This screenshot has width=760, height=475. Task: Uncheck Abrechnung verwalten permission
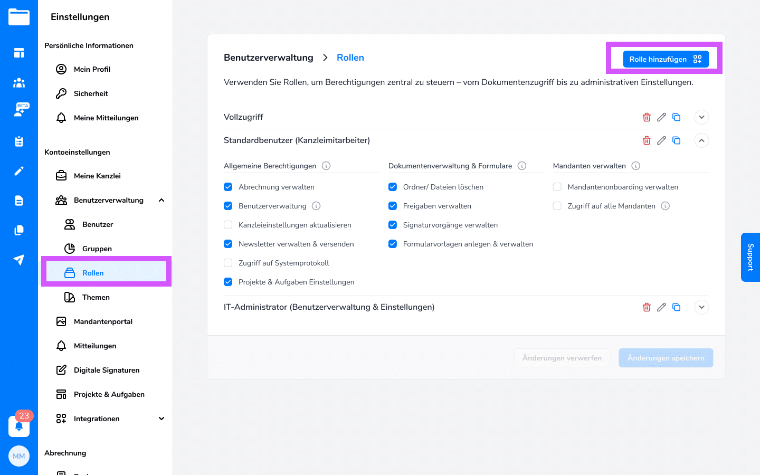point(228,187)
